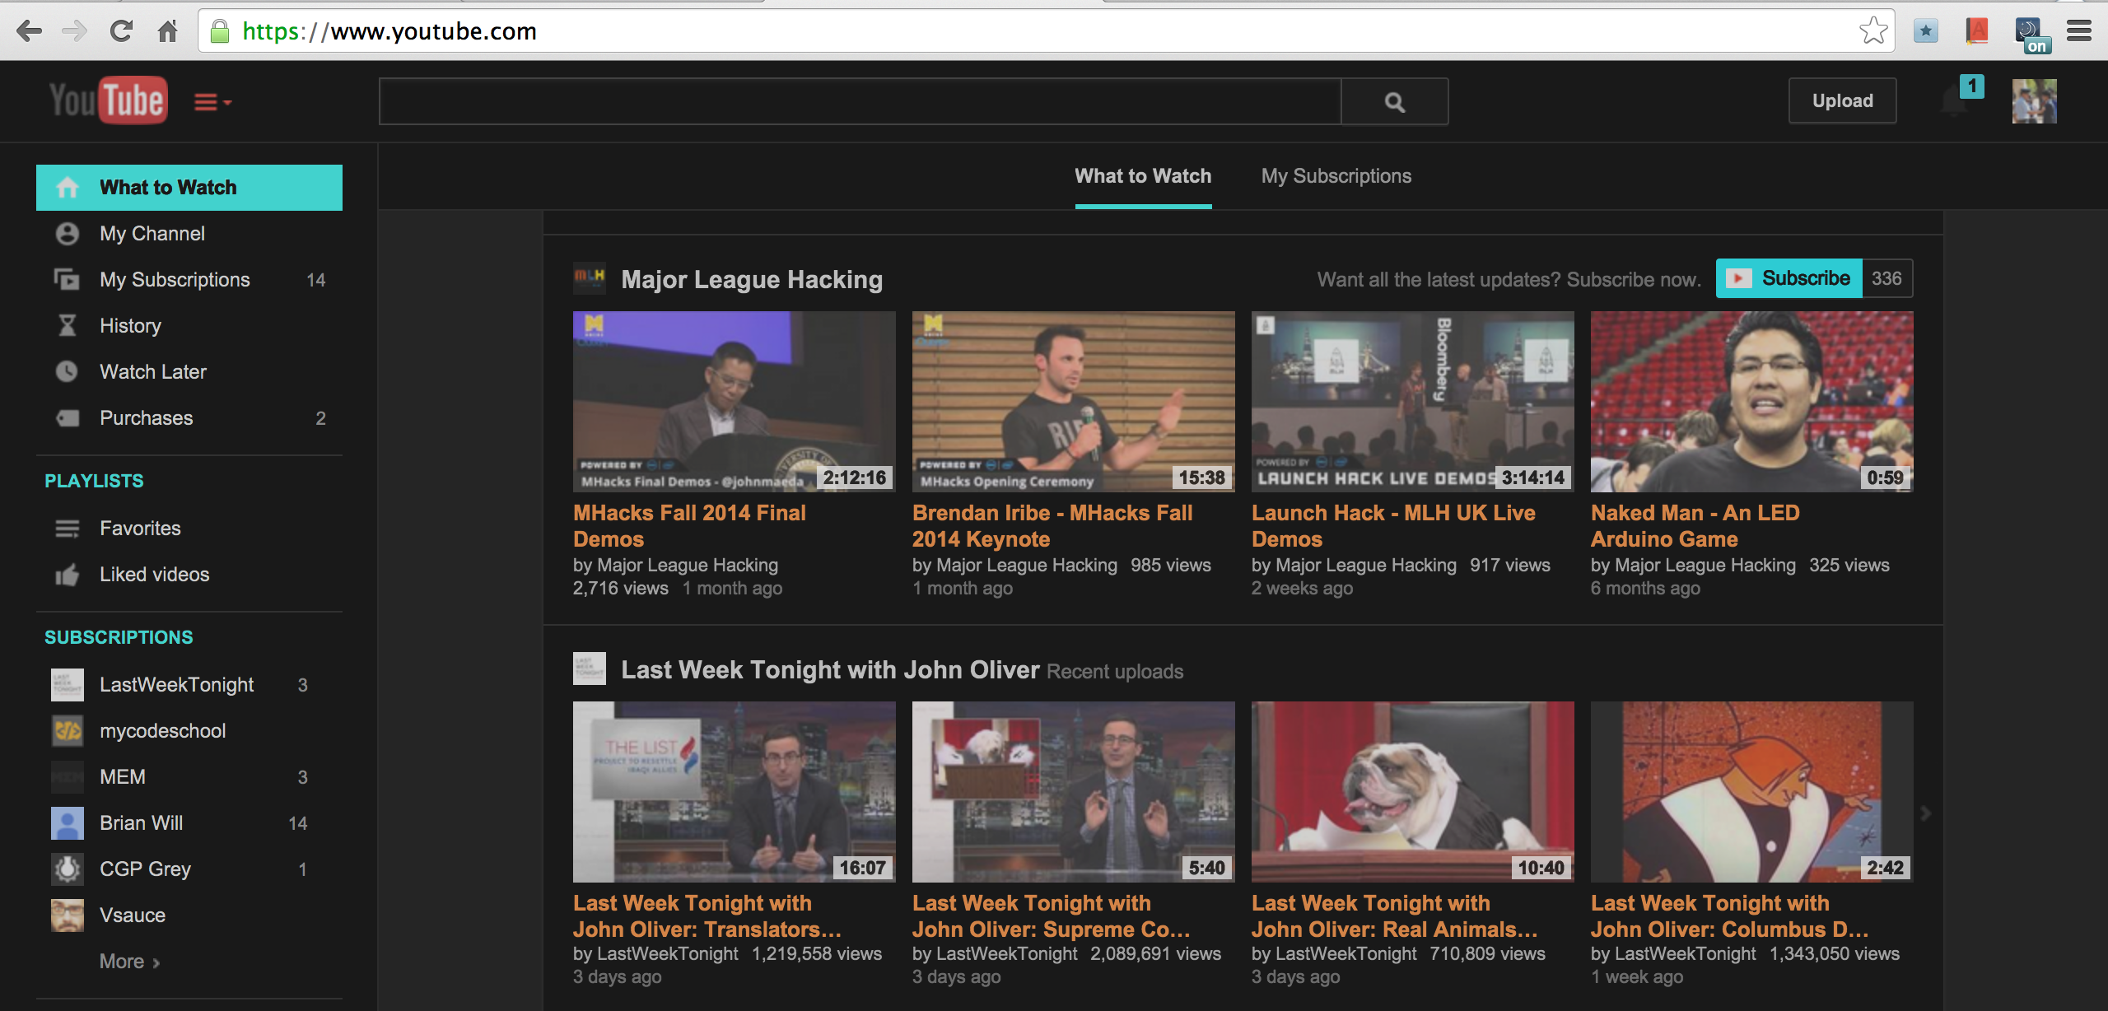
Task: Go to Liked videos playlist
Action: coord(154,575)
